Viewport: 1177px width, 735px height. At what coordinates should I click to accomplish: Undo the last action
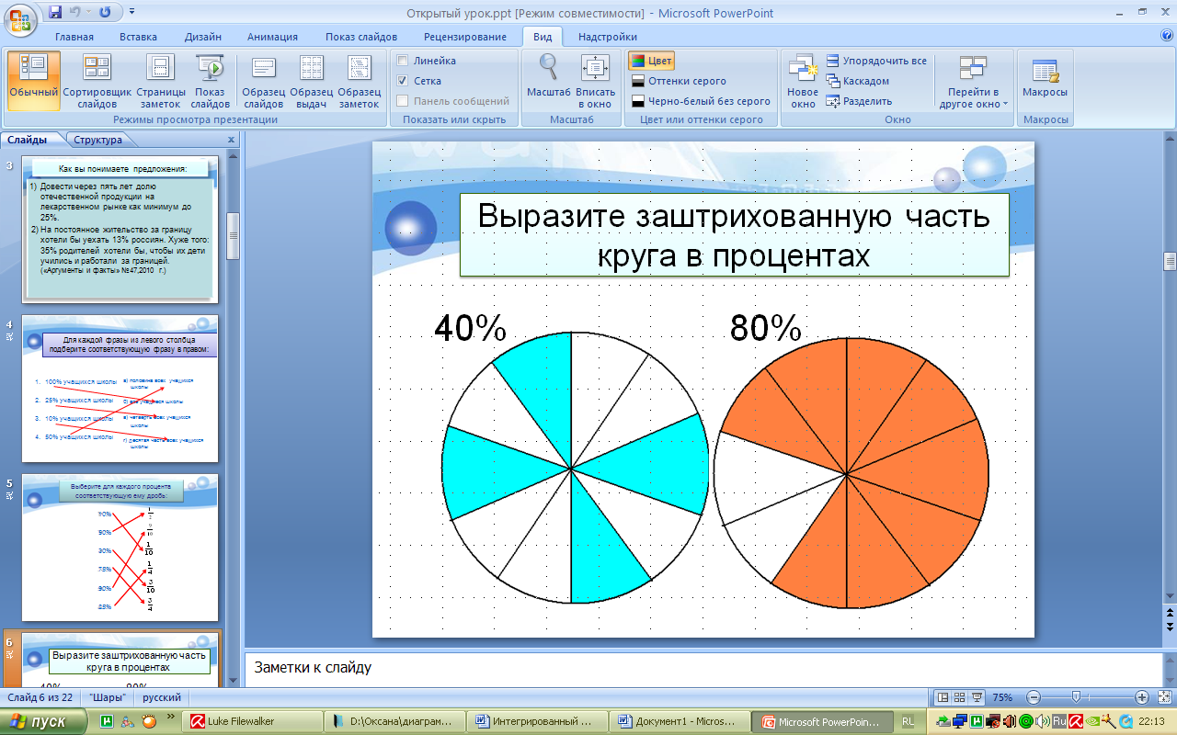tap(76, 12)
